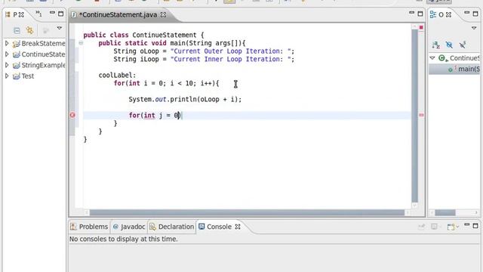Viewport: 483px width, 272px height.
Task: Click 'public class ContinueStatement {' line
Action: (x=143, y=35)
